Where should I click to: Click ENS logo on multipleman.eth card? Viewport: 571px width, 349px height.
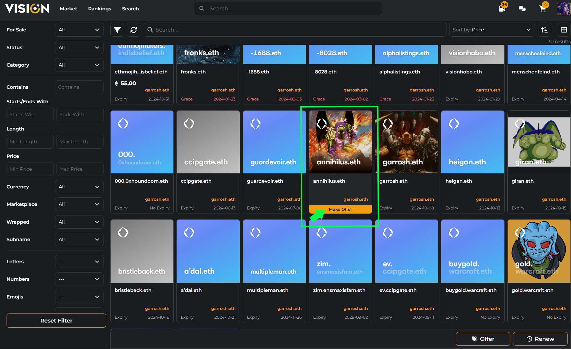click(255, 233)
